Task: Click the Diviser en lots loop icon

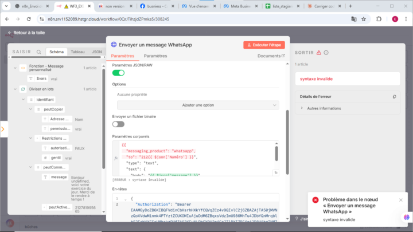Action: coord(23,89)
